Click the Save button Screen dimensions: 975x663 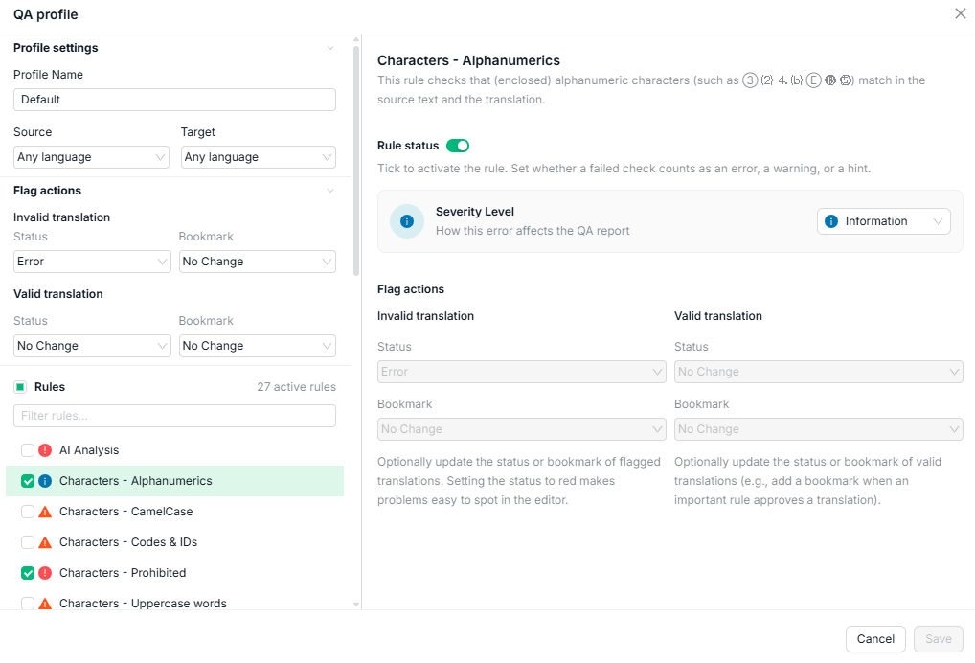[x=939, y=639]
